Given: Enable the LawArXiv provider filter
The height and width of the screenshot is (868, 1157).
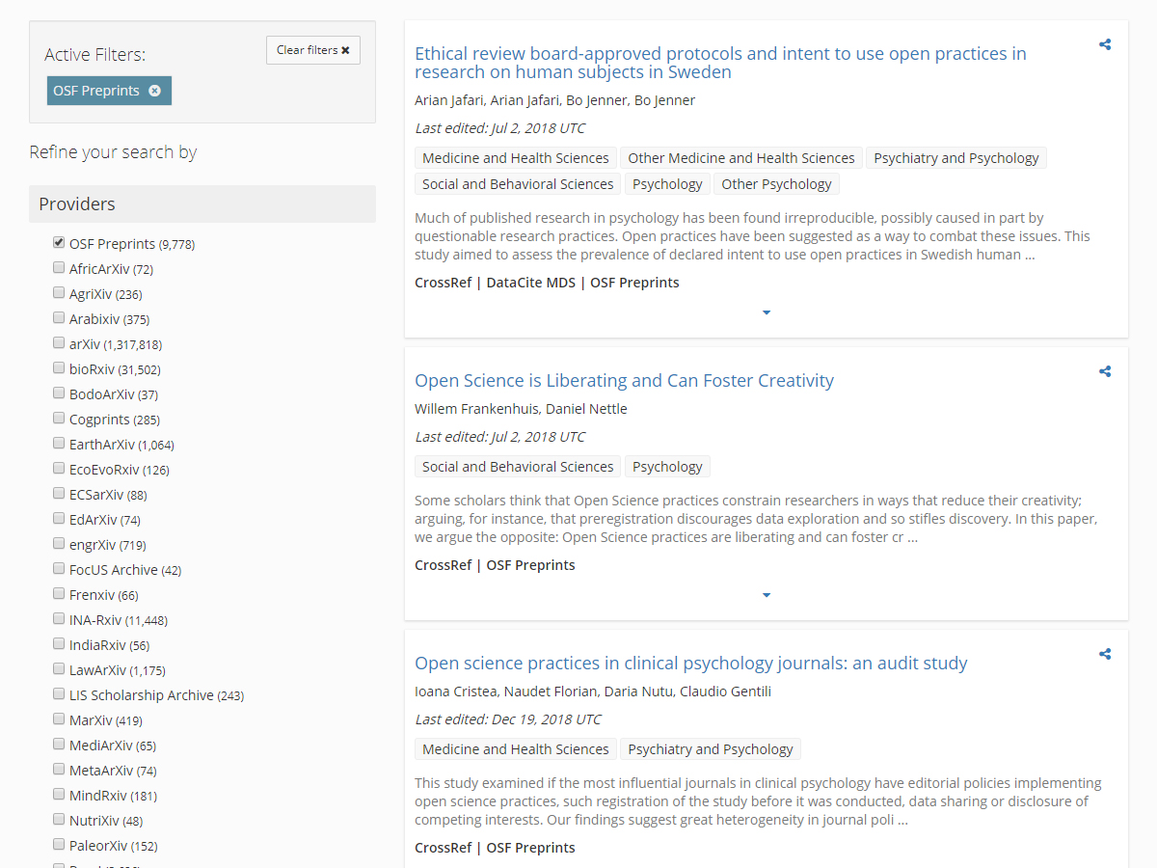Looking at the screenshot, I should [59, 668].
